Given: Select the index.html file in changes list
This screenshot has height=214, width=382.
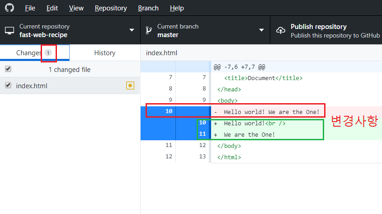Looking at the screenshot, I should point(70,86).
